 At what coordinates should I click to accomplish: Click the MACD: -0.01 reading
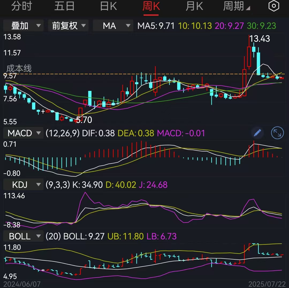[x=181, y=133]
